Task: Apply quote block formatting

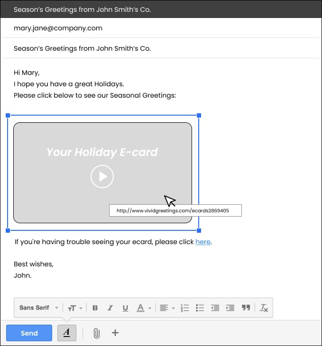Action: coord(246,308)
